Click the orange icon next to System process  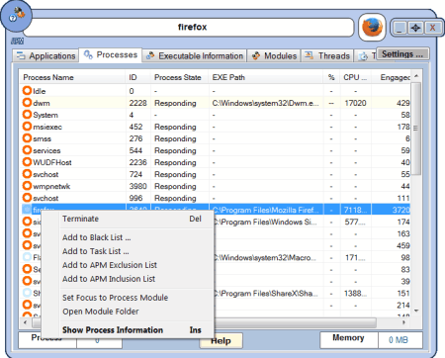click(27, 115)
